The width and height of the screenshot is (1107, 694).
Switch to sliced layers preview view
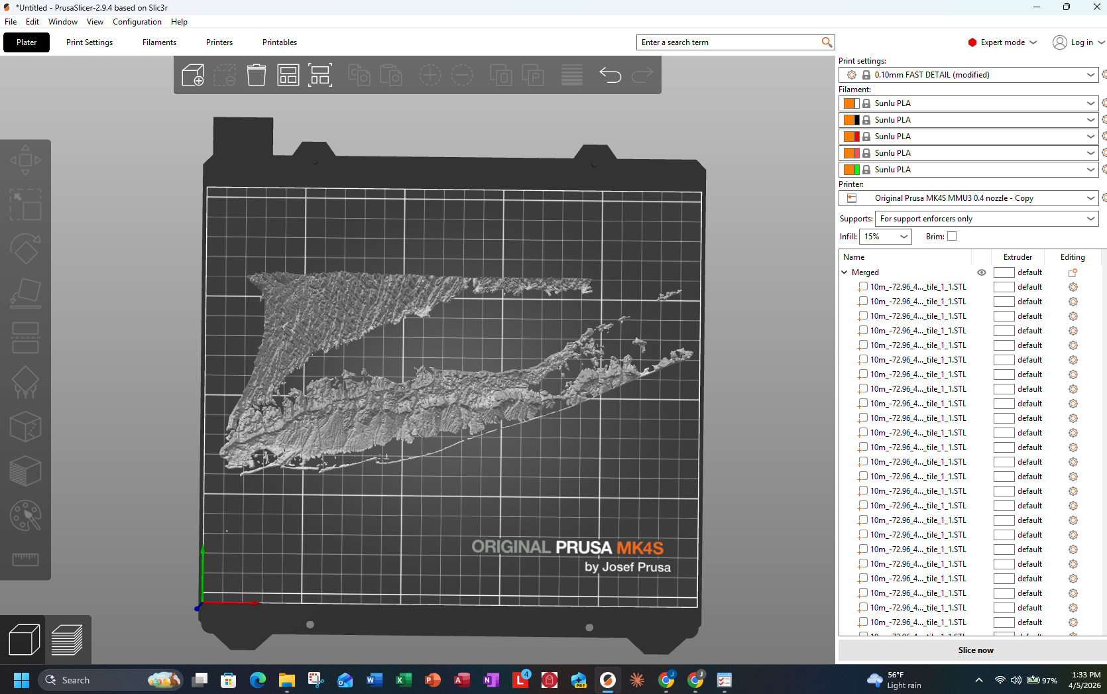(67, 640)
